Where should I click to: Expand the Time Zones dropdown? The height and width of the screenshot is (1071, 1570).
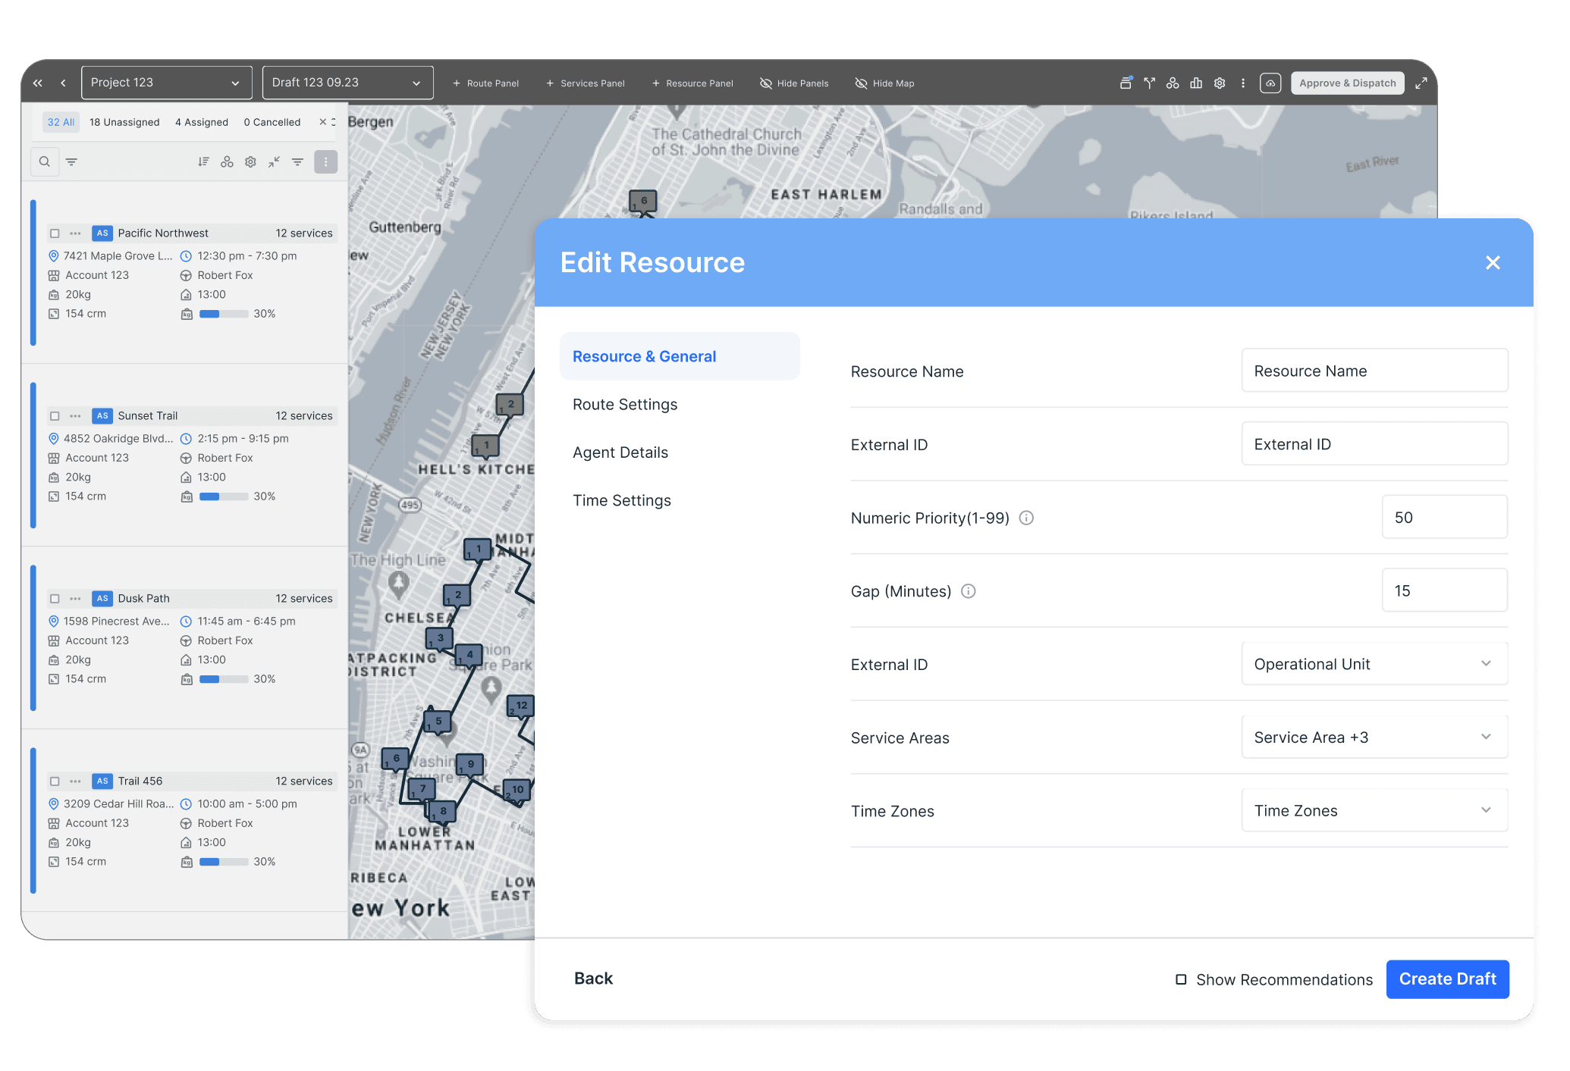point(1374,811)
